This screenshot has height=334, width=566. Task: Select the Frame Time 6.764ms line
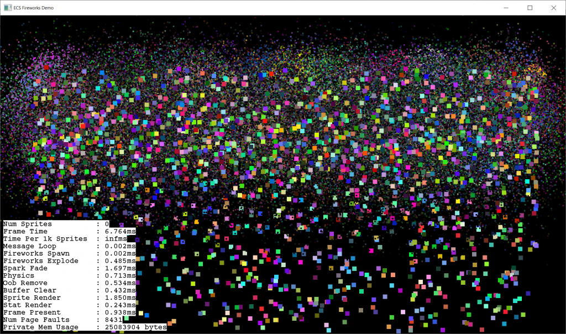(x=69, y=231)
